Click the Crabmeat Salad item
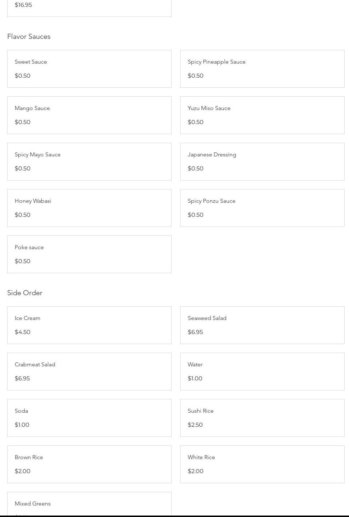 (x=89, y=371)
